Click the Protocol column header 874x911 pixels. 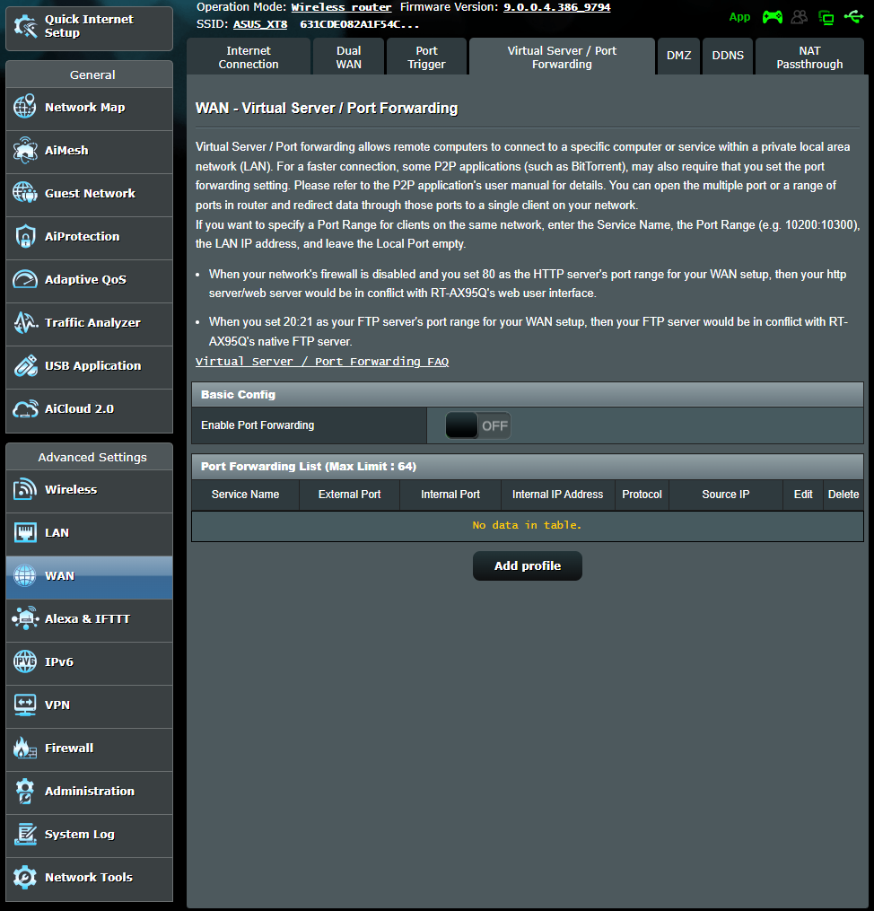[x=642, y=495]
